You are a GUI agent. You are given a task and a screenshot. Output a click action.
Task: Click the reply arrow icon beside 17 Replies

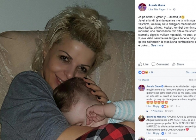click(147, 111)
